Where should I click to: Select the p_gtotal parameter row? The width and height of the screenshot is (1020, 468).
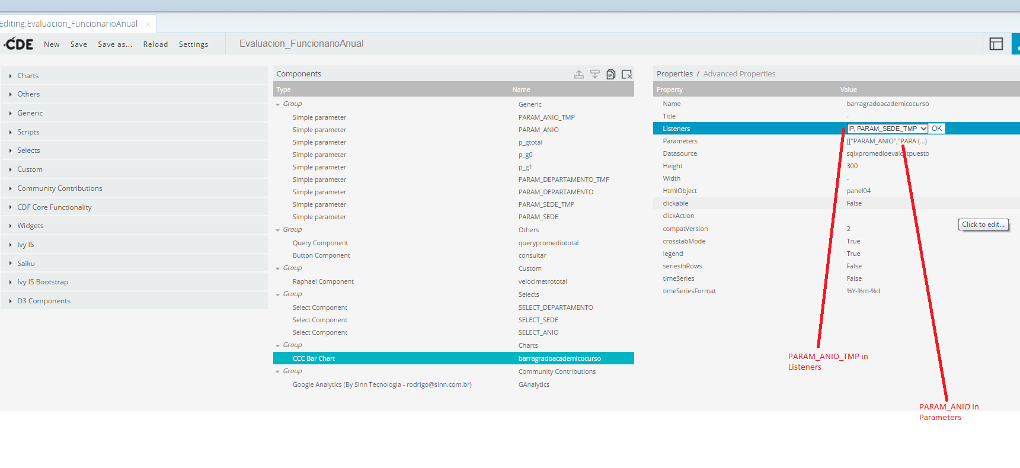tap(453, 142)
